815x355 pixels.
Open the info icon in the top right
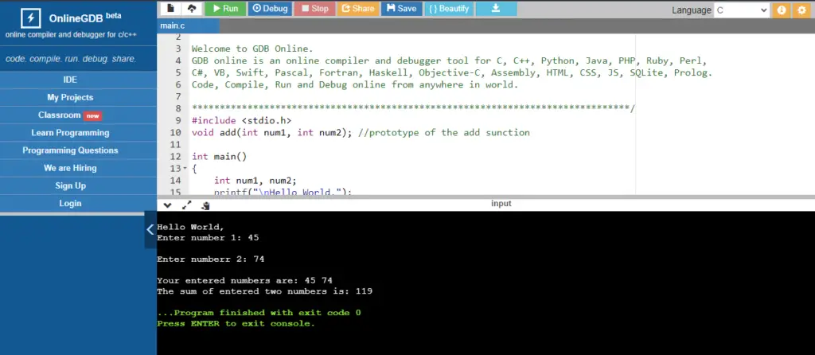point(781,10)
